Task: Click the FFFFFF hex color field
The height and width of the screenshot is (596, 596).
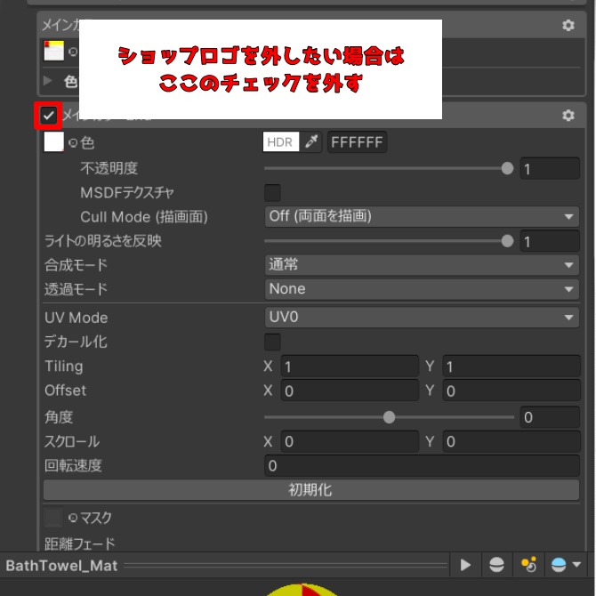Action: 357,142
